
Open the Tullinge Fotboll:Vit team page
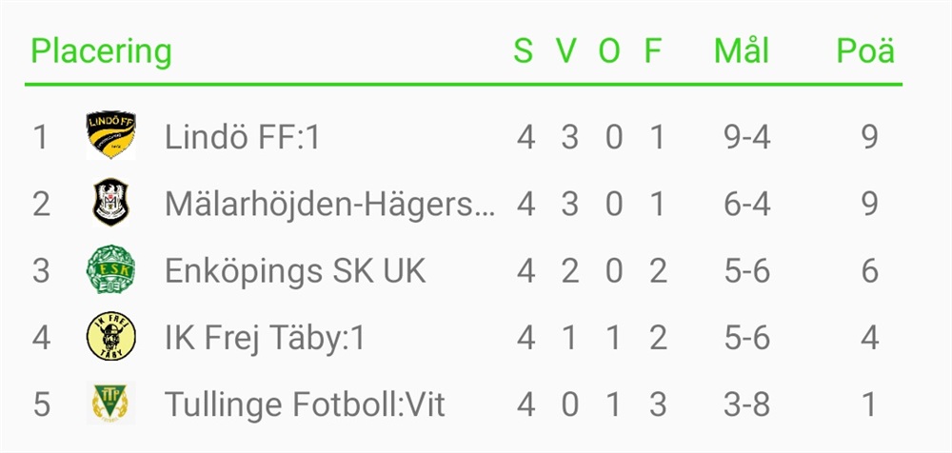pyautogui.click(x=305, y=404)
